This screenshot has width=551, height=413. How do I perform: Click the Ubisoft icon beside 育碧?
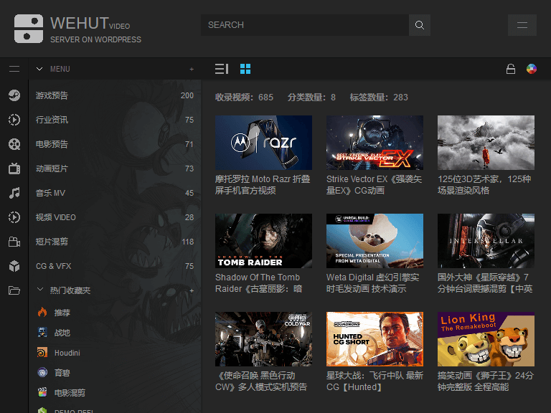[42, 372]
